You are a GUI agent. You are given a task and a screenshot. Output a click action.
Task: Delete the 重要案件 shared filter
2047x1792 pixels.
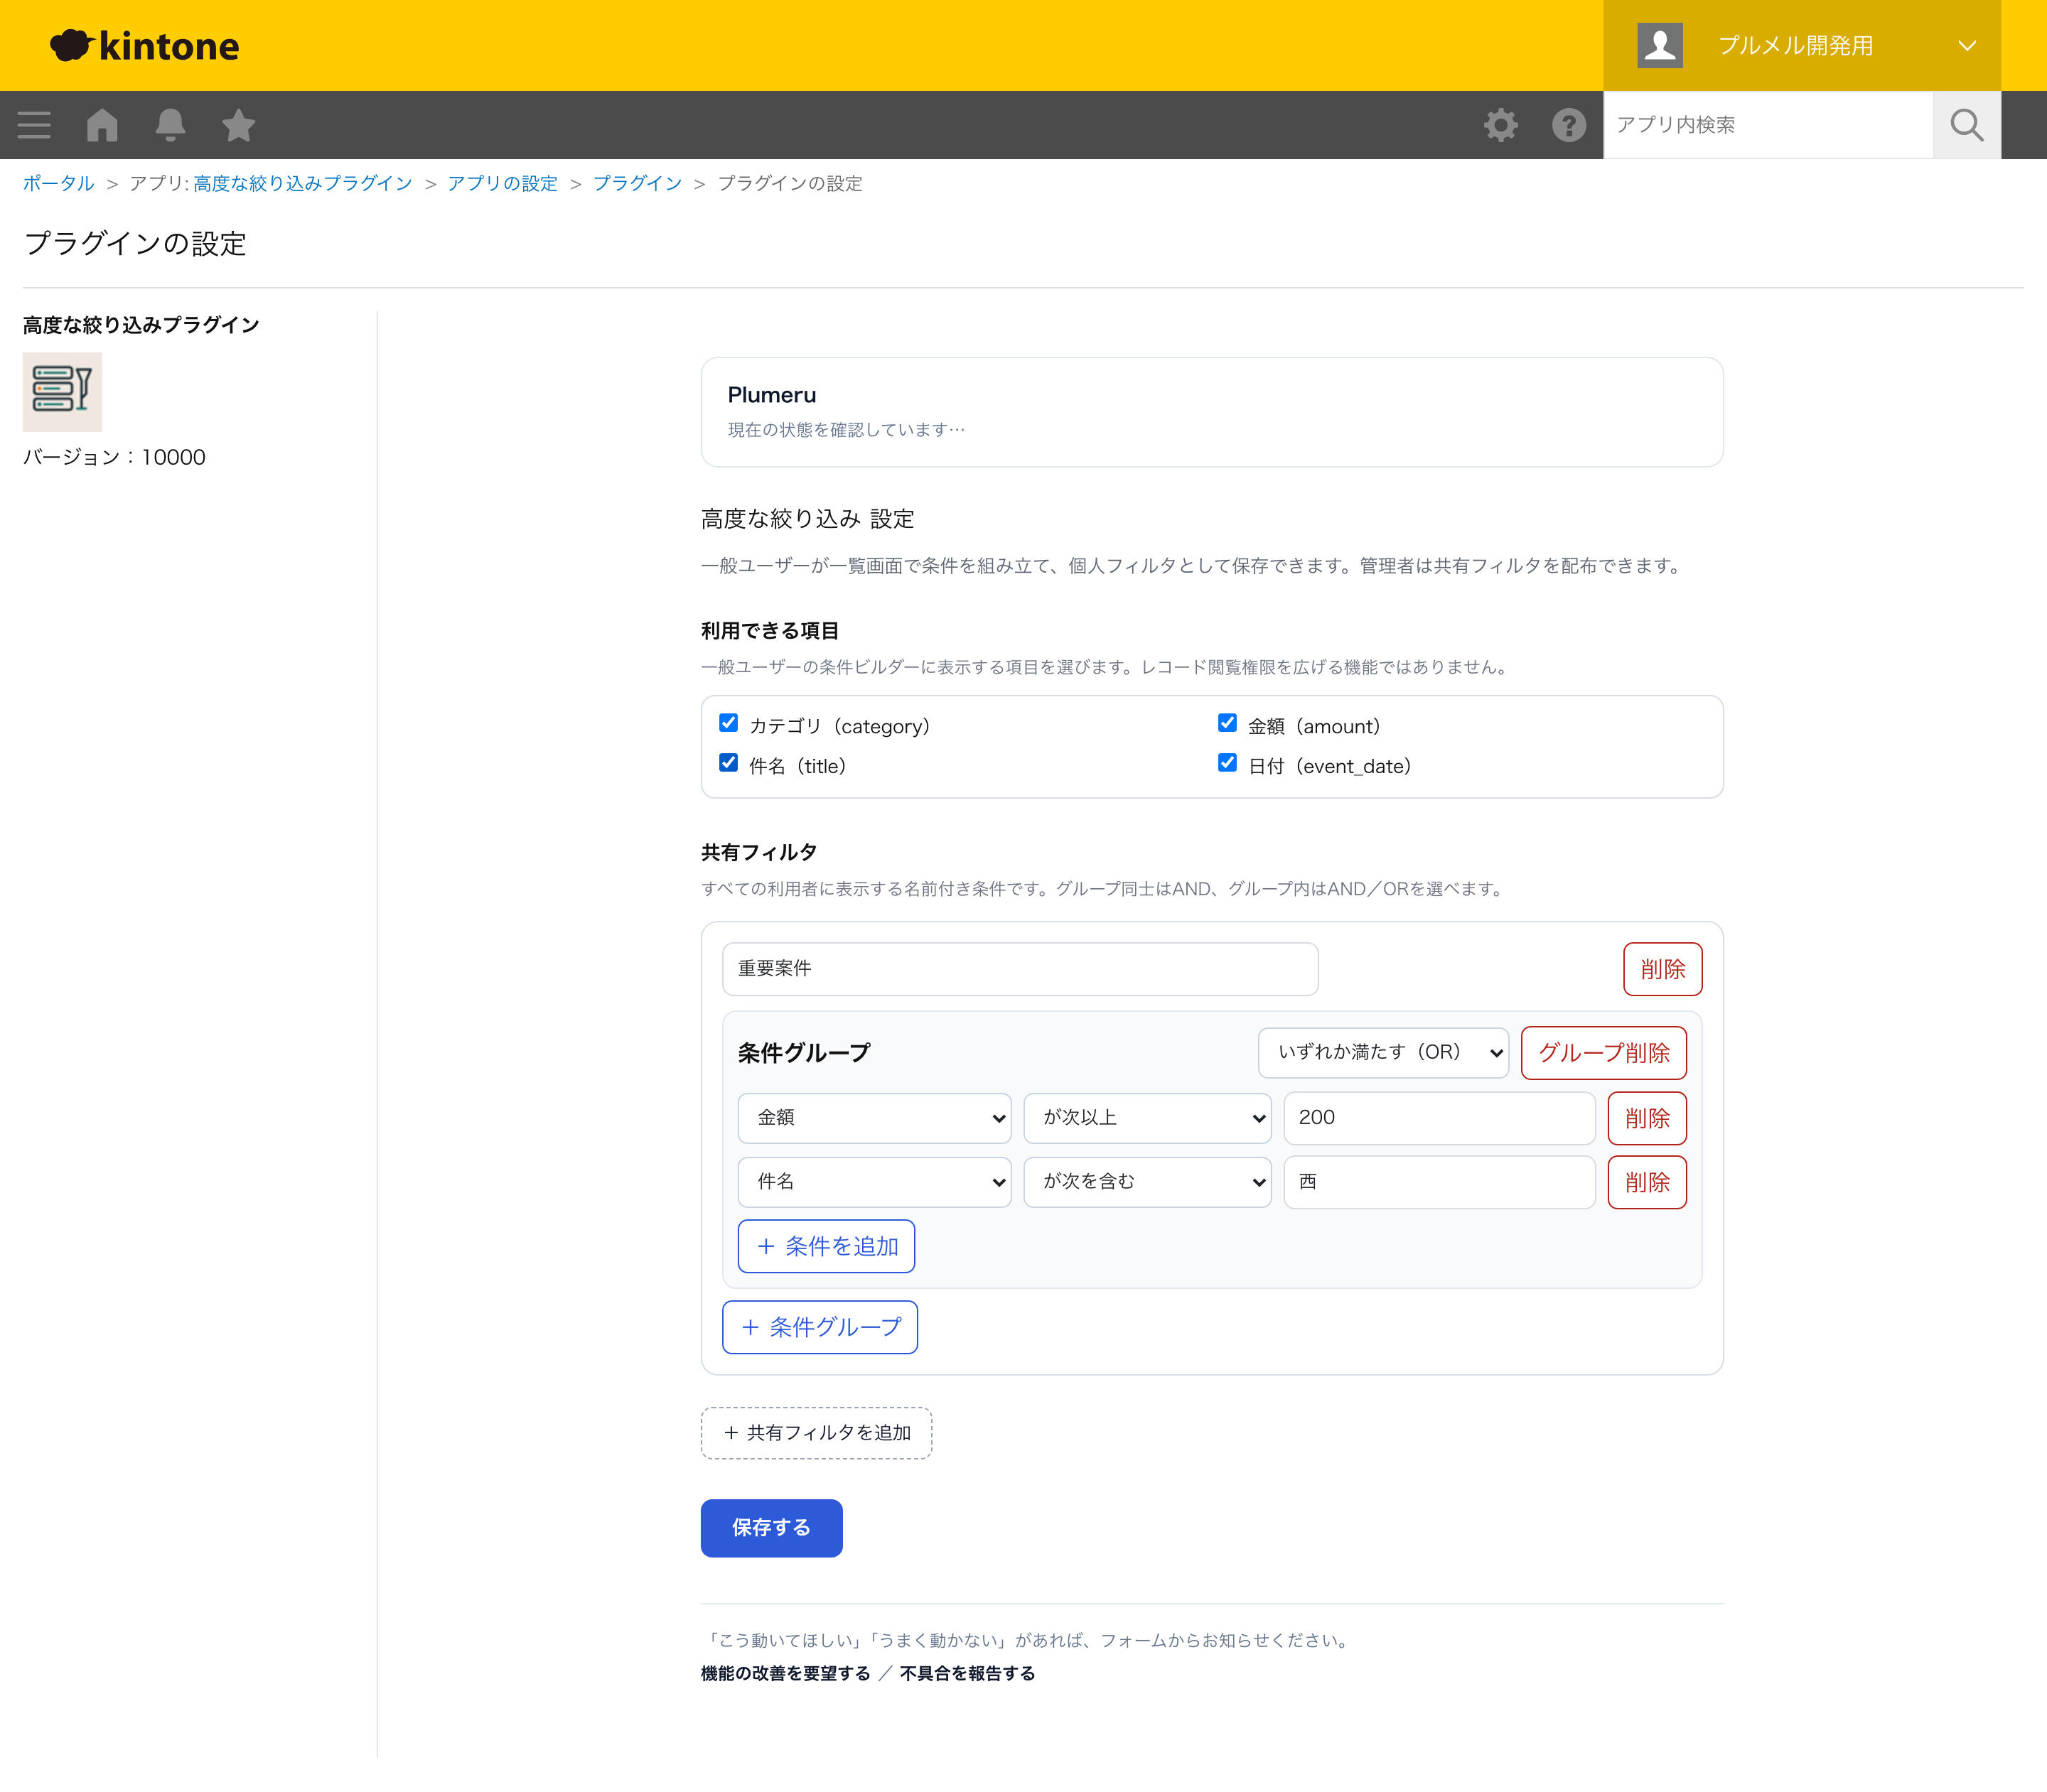pyautogui.click(x=1662, y=969)
